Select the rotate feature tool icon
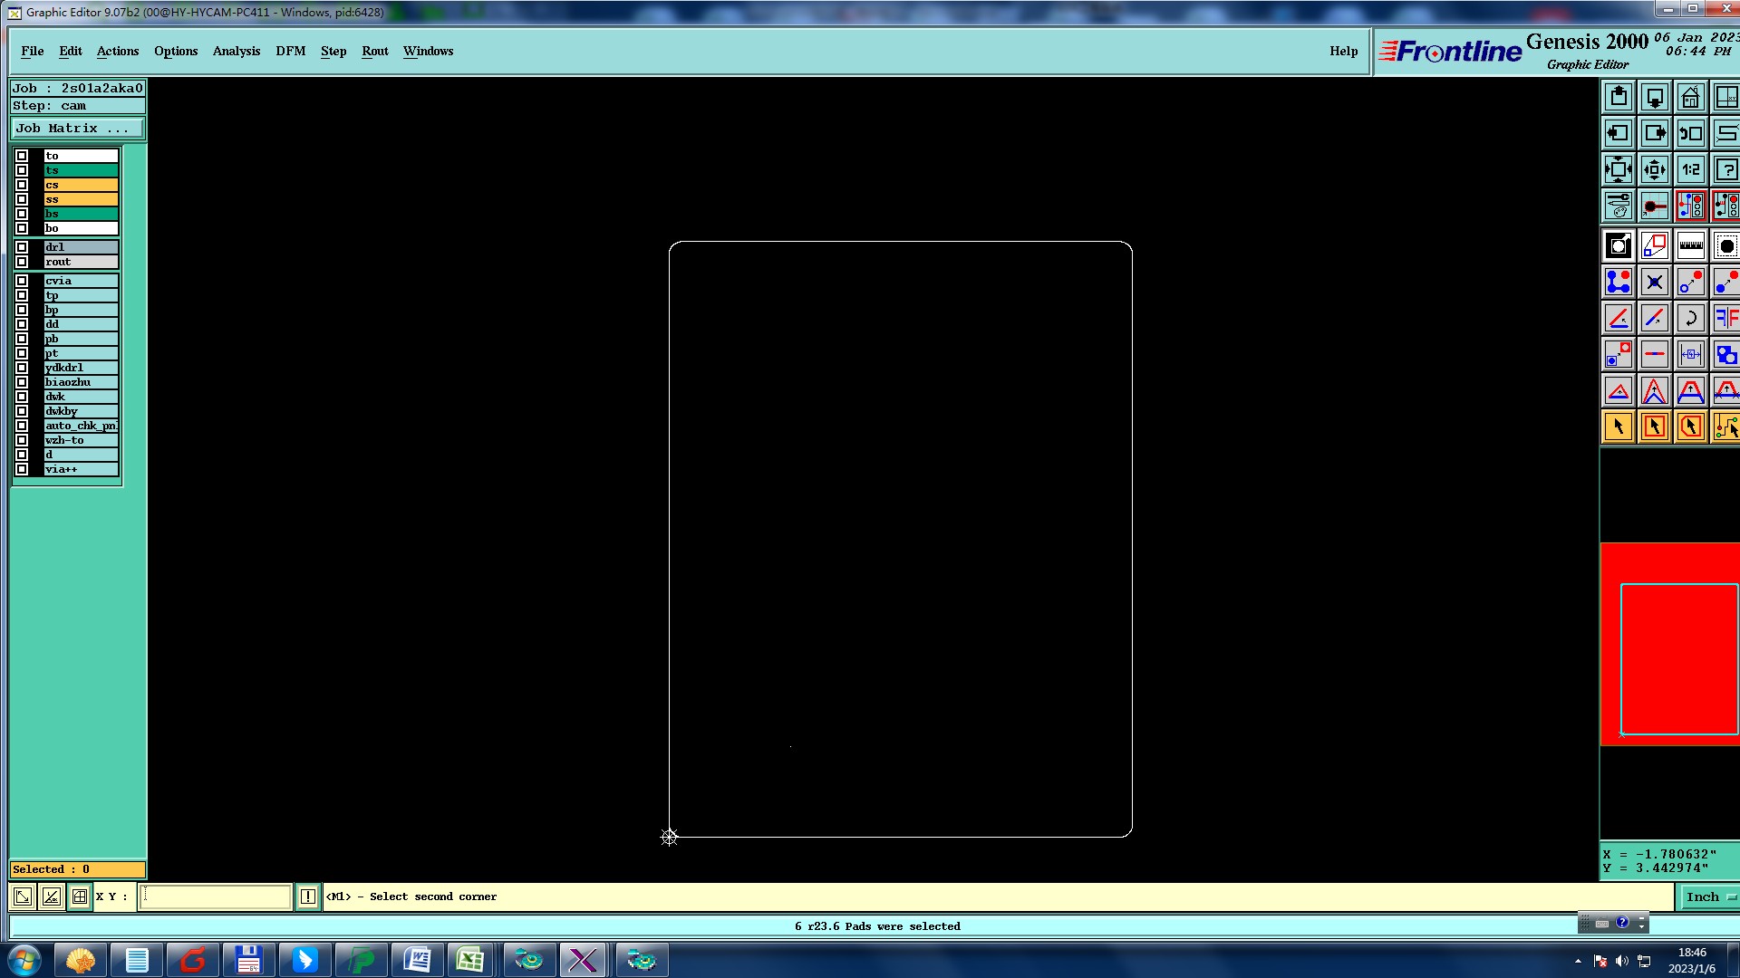1740x978 pixels. [x=1690, y=319]
